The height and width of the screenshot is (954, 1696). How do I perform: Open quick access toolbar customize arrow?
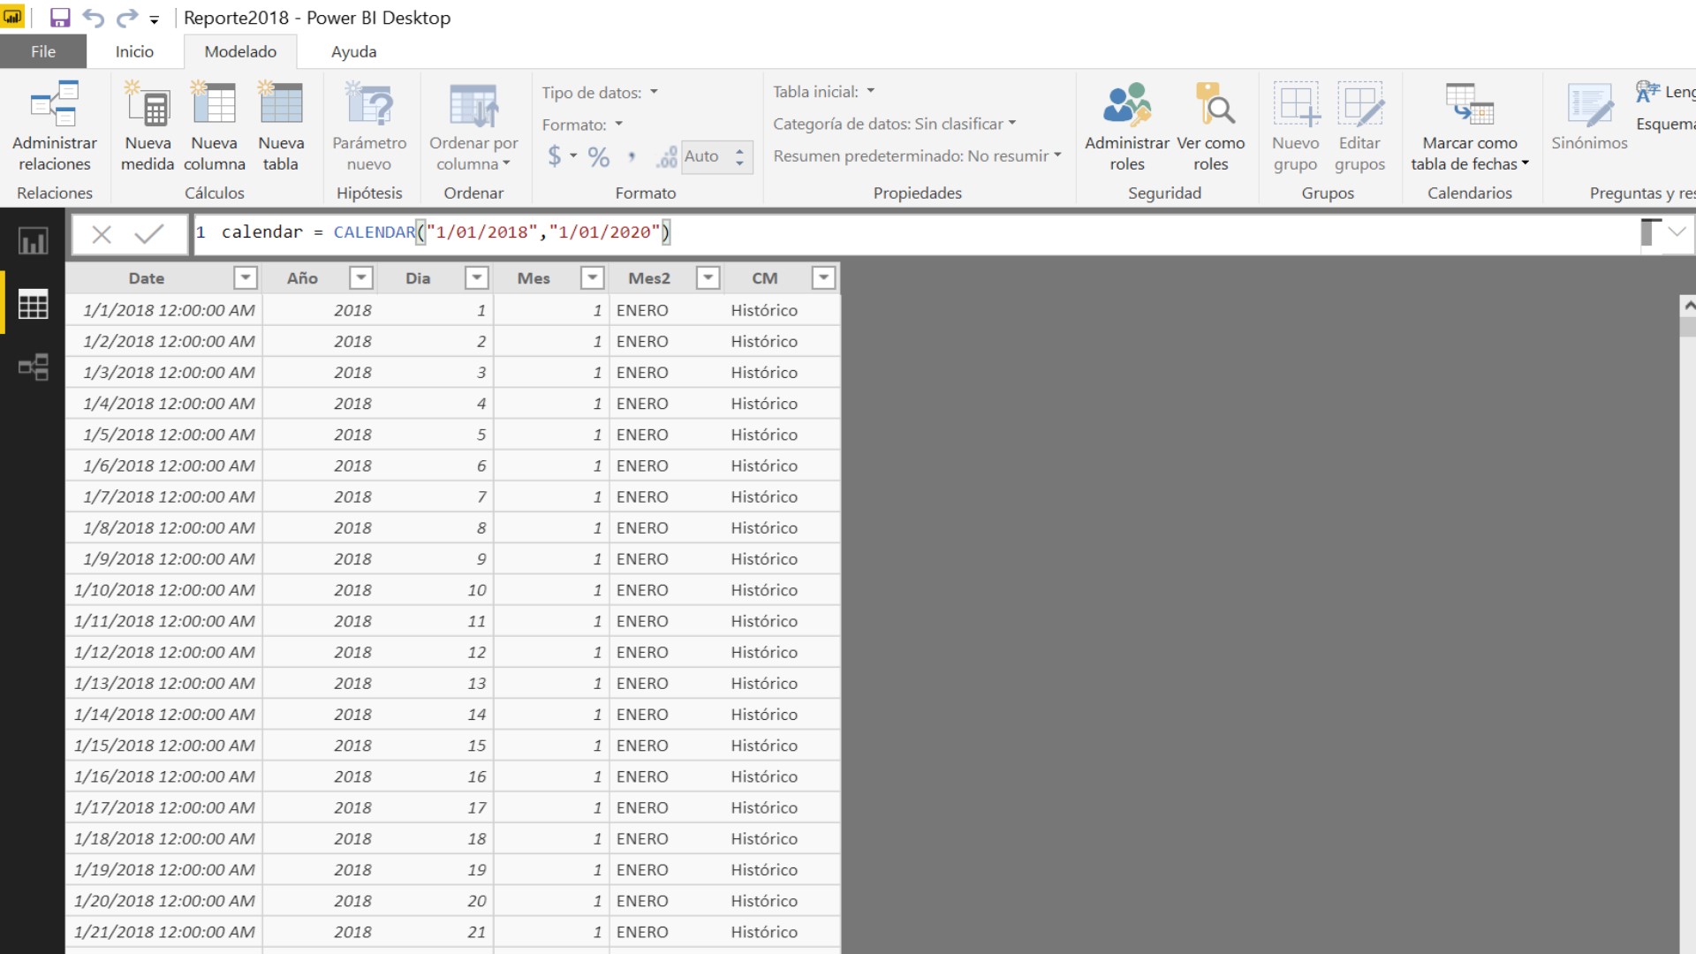pos(154,19)
